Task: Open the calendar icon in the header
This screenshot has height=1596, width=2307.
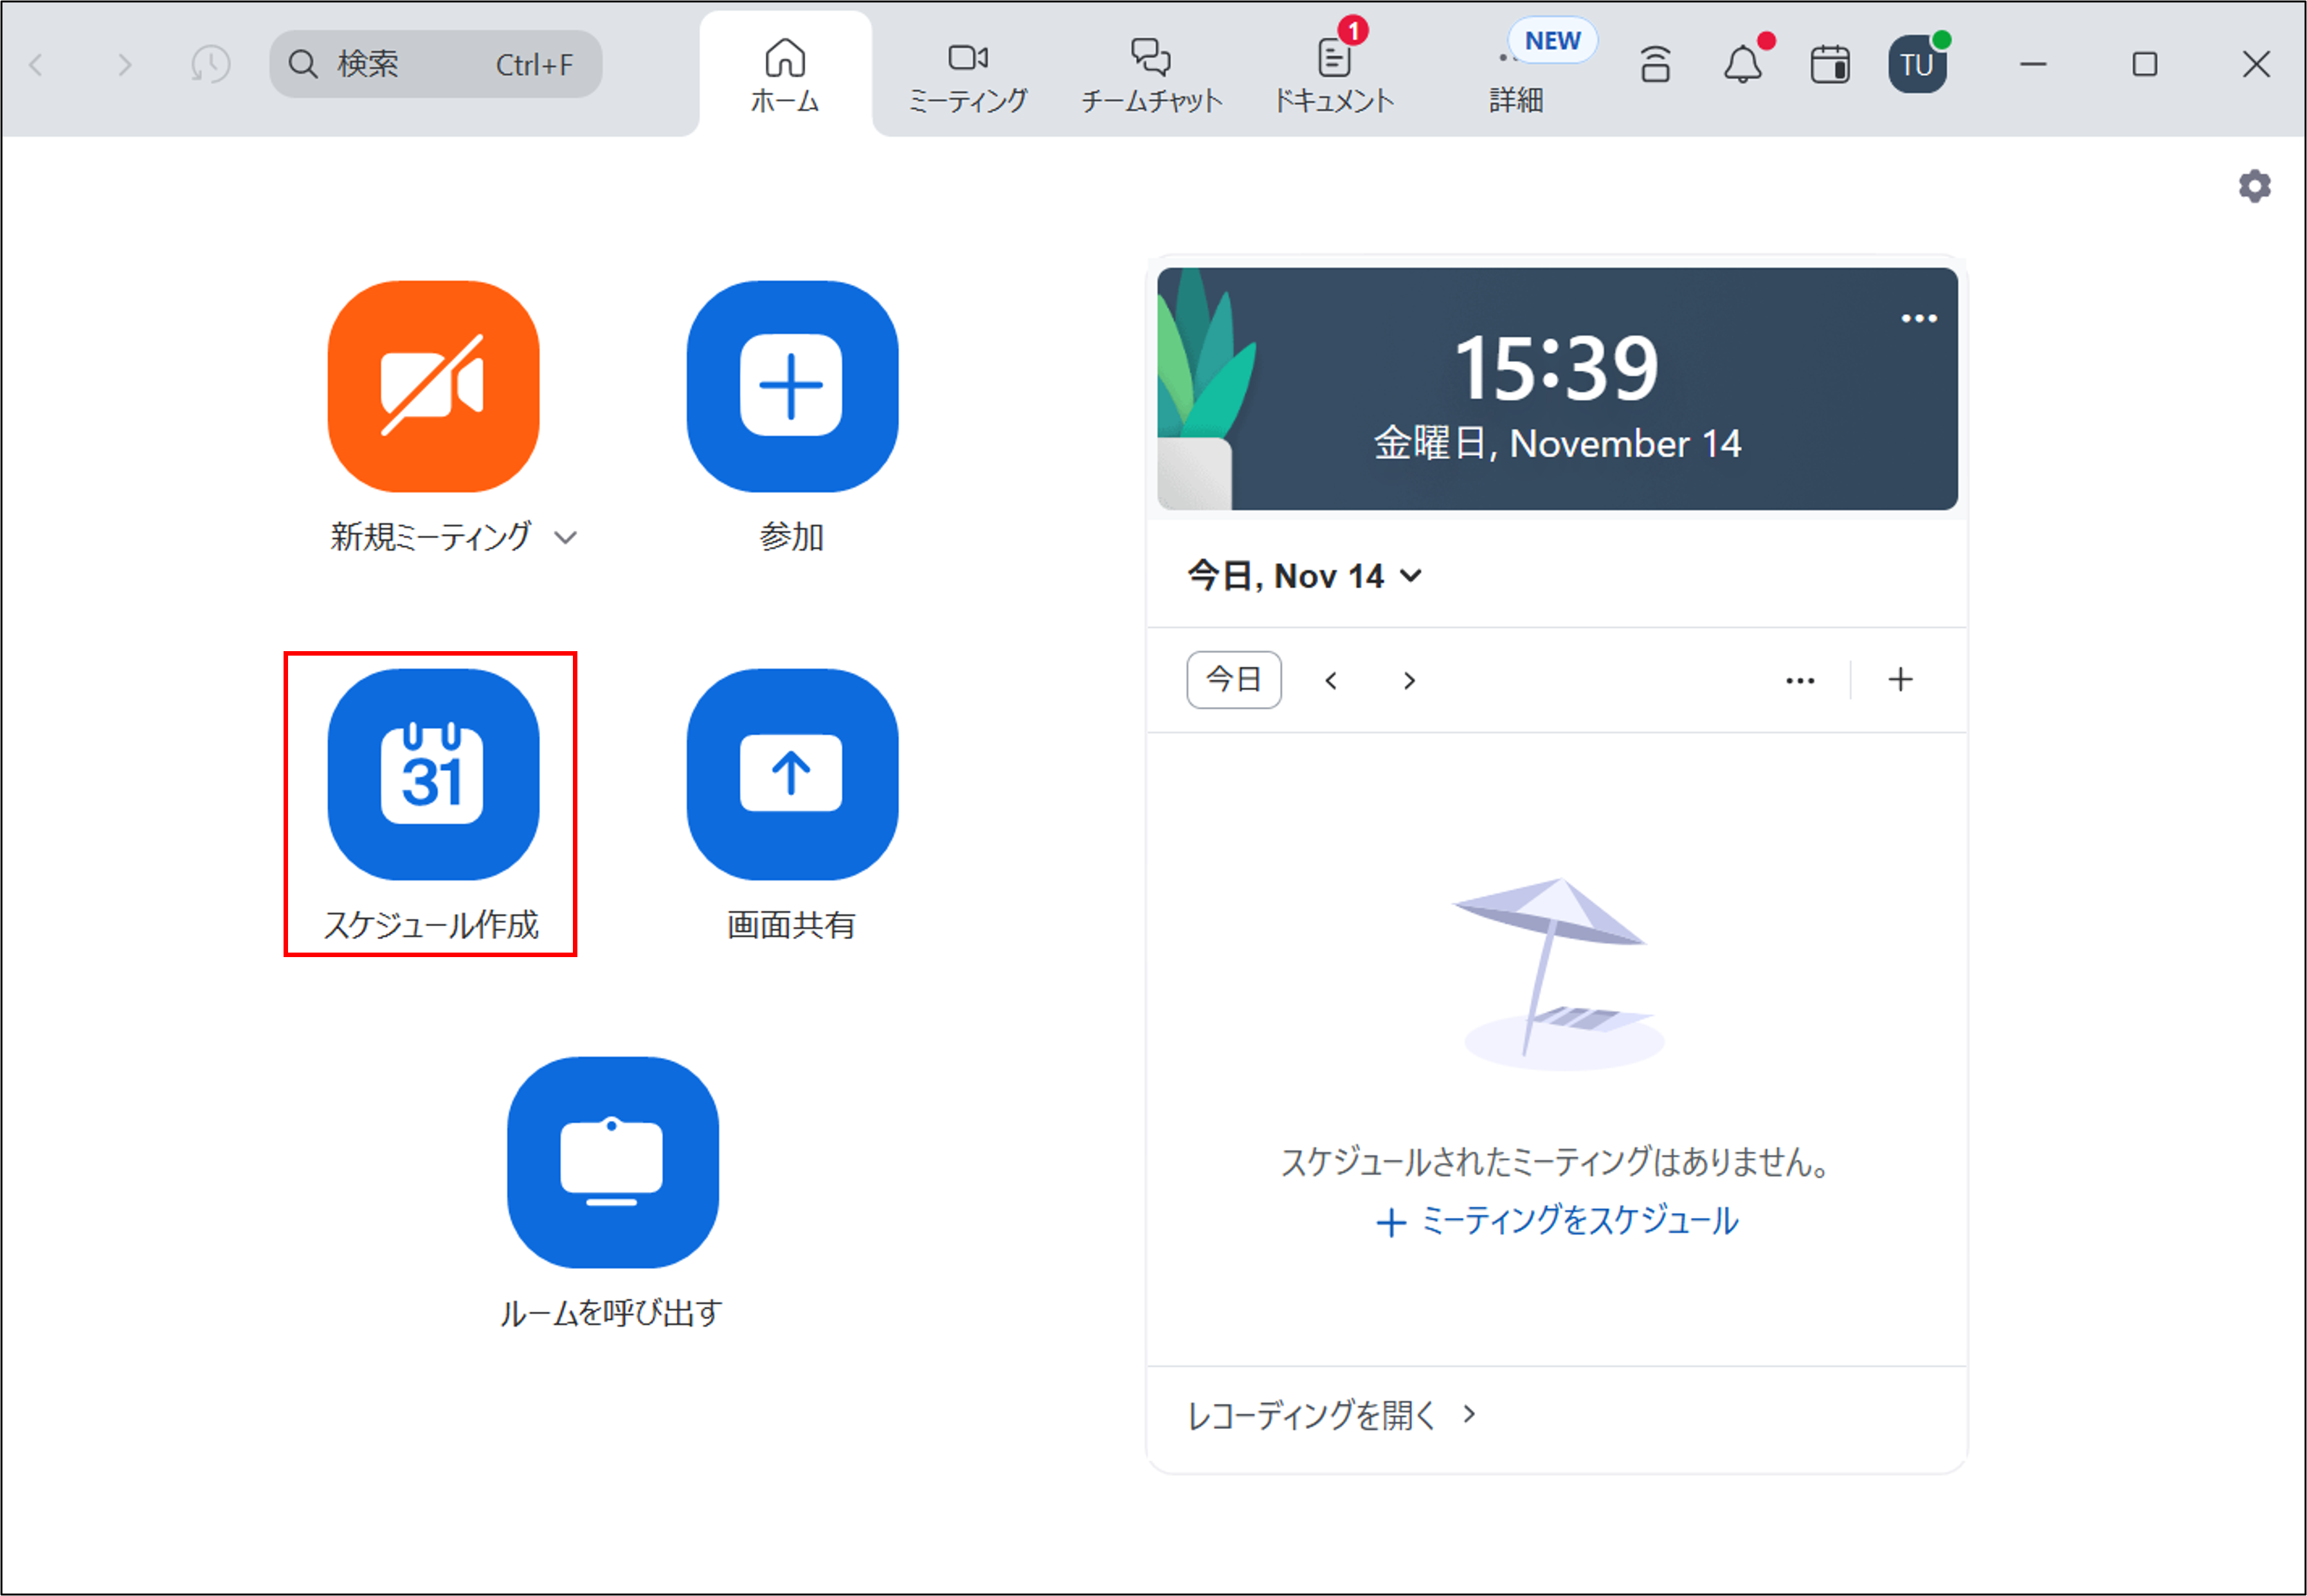Action: 1830,64
